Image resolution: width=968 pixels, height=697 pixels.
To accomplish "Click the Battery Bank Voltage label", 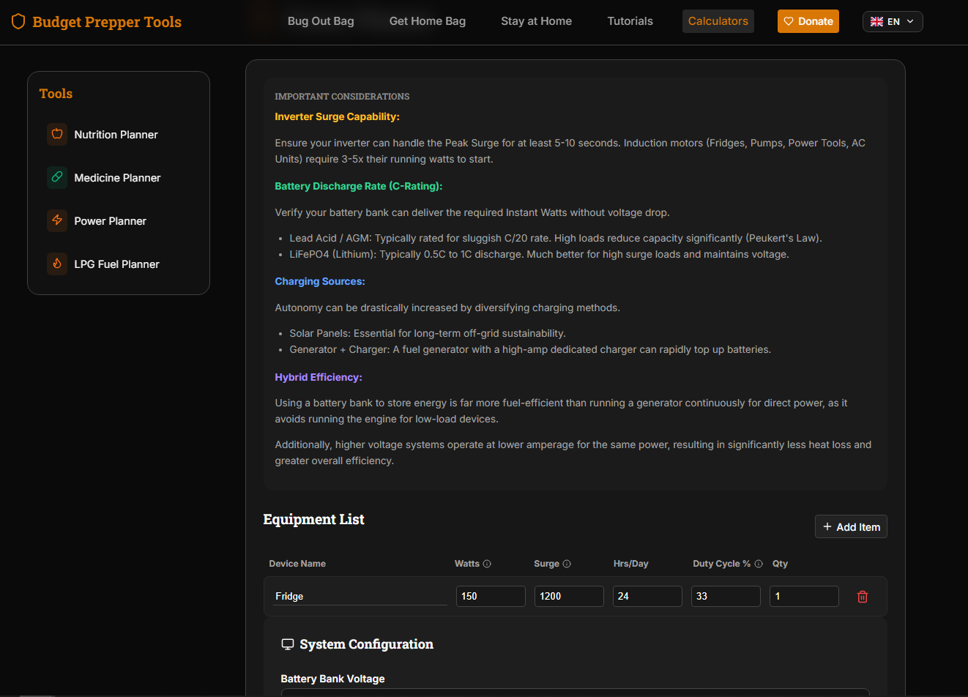I will pyautogui.click(x=332, y=679).
